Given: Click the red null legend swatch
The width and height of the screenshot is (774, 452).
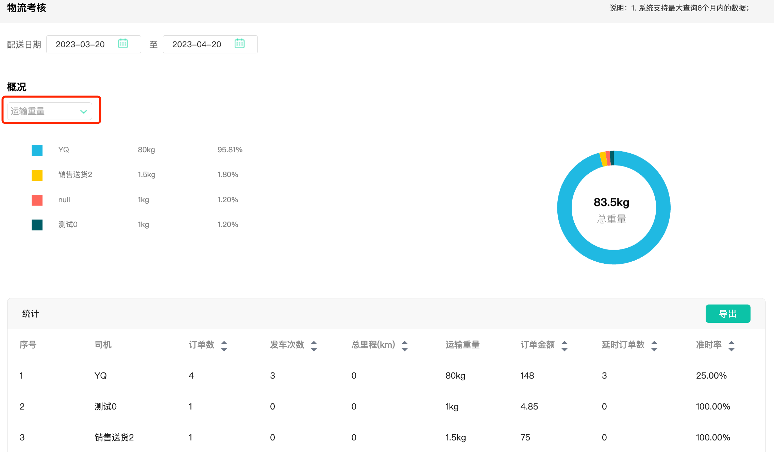Looking at the screenshot, I should pos(37,200).
